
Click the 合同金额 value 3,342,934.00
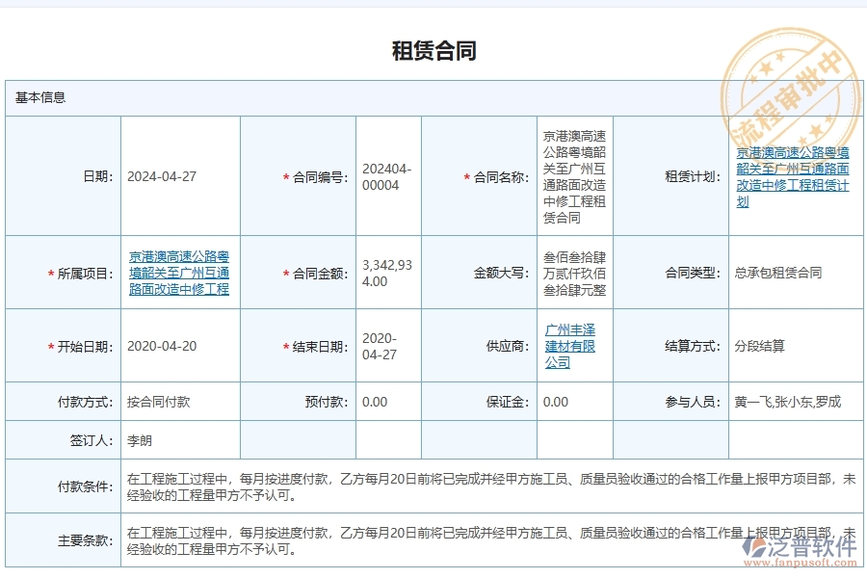click(383, 273)
